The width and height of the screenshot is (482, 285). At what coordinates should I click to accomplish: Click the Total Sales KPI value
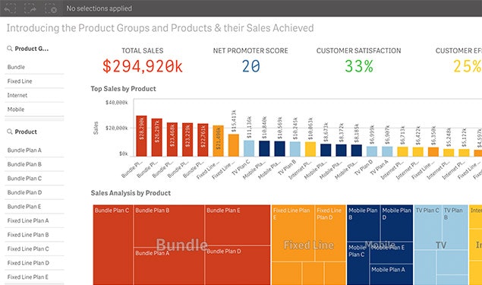143,66
